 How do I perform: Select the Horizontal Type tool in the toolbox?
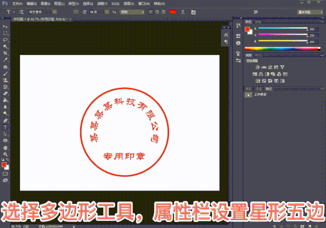pos(5,127)
